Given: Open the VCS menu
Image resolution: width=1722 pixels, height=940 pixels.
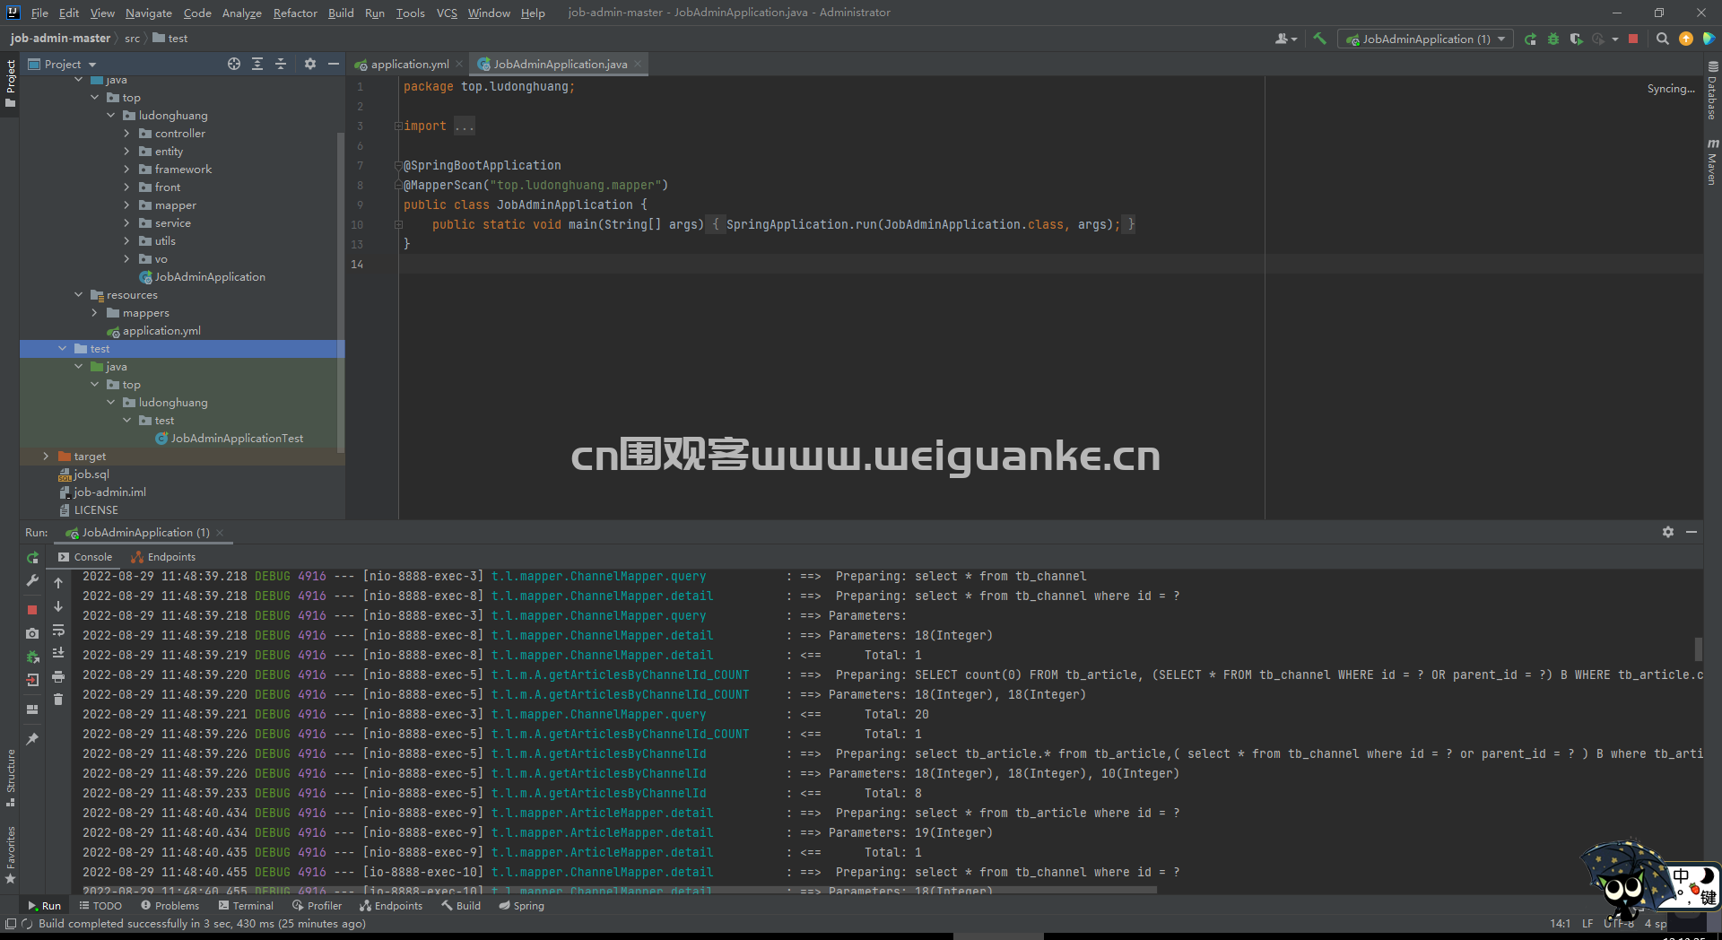Looking at the screenshot, I should (x=447, y=13).
